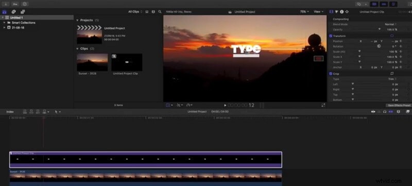This screenshot has width=412, height=186.
Task: Toggle solo headphones icon in timeline
Action: [385, 112]
